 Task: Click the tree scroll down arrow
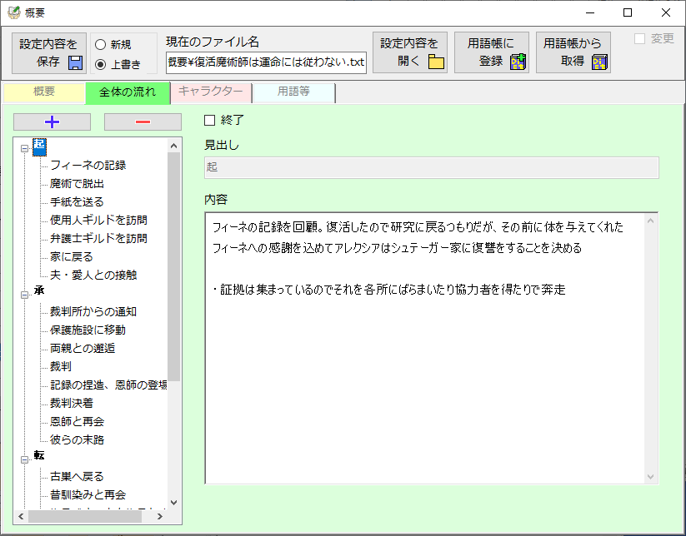pos(173,503)
